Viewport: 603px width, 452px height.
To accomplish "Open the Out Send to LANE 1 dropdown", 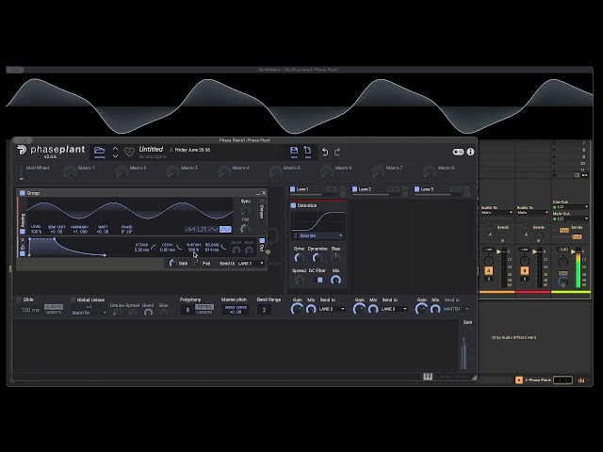I will tap(251, 264).
